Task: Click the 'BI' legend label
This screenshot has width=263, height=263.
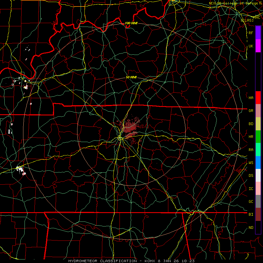Action: (x=251, y=214)
